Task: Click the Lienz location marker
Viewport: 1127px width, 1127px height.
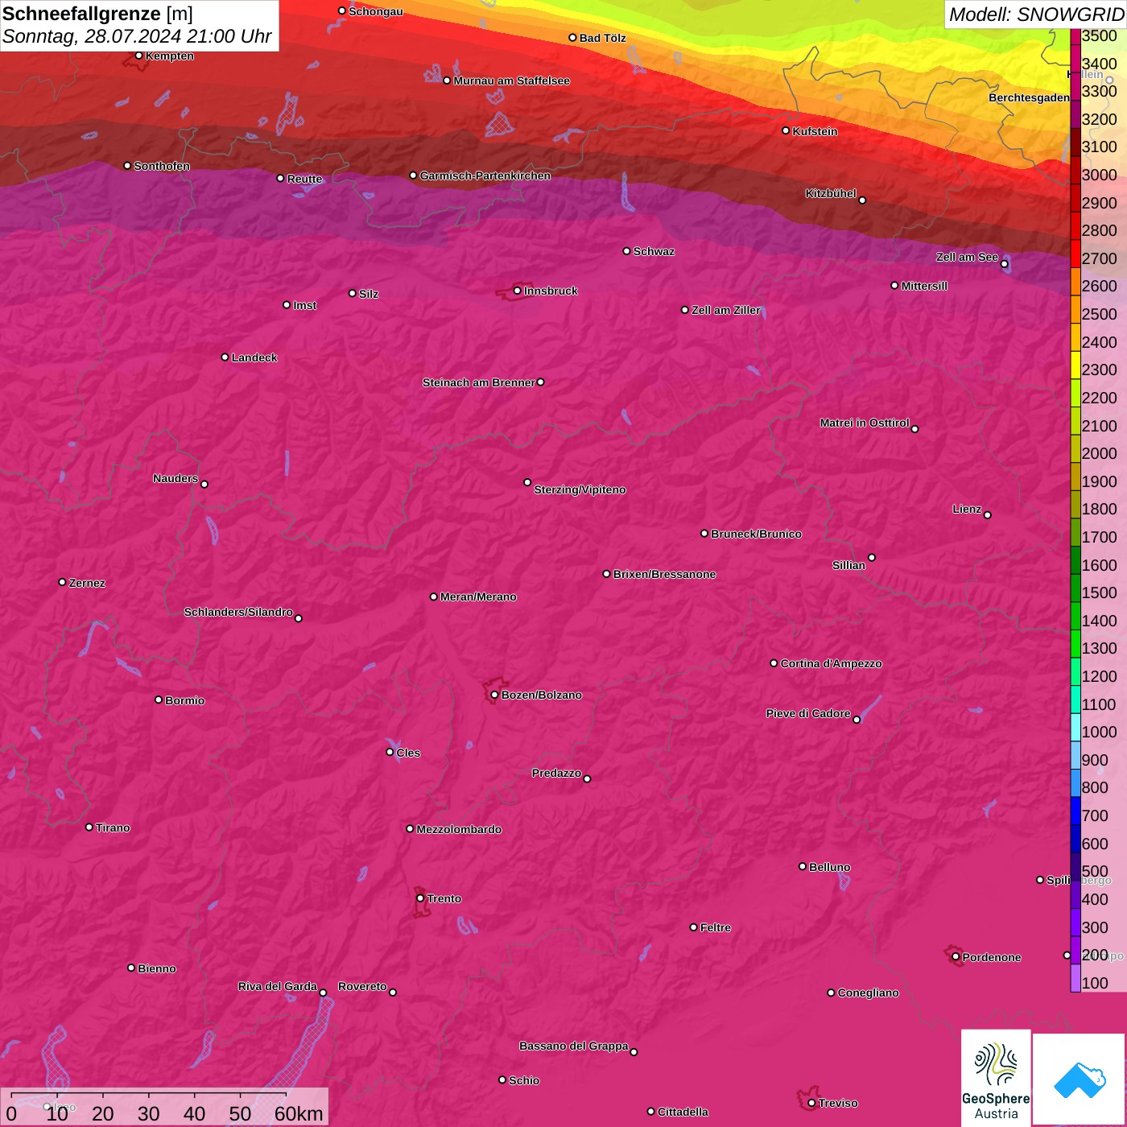Action: (x=988, y=515)
